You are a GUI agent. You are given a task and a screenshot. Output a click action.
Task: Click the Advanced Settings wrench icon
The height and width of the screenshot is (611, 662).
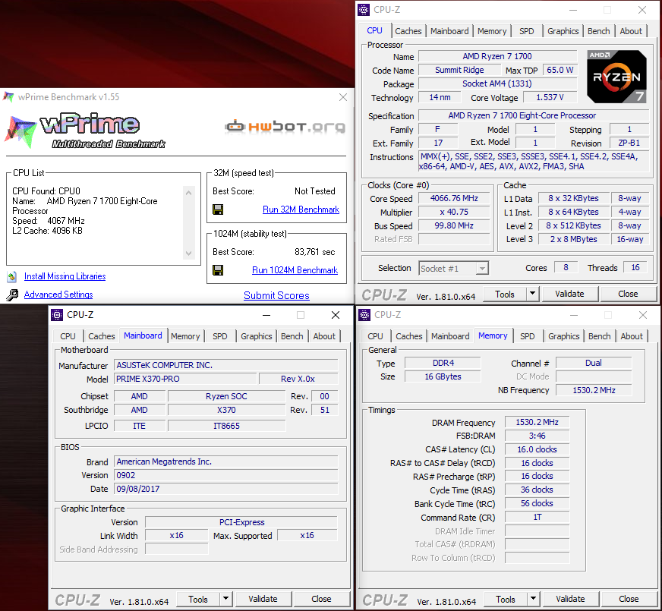[12, 294]
